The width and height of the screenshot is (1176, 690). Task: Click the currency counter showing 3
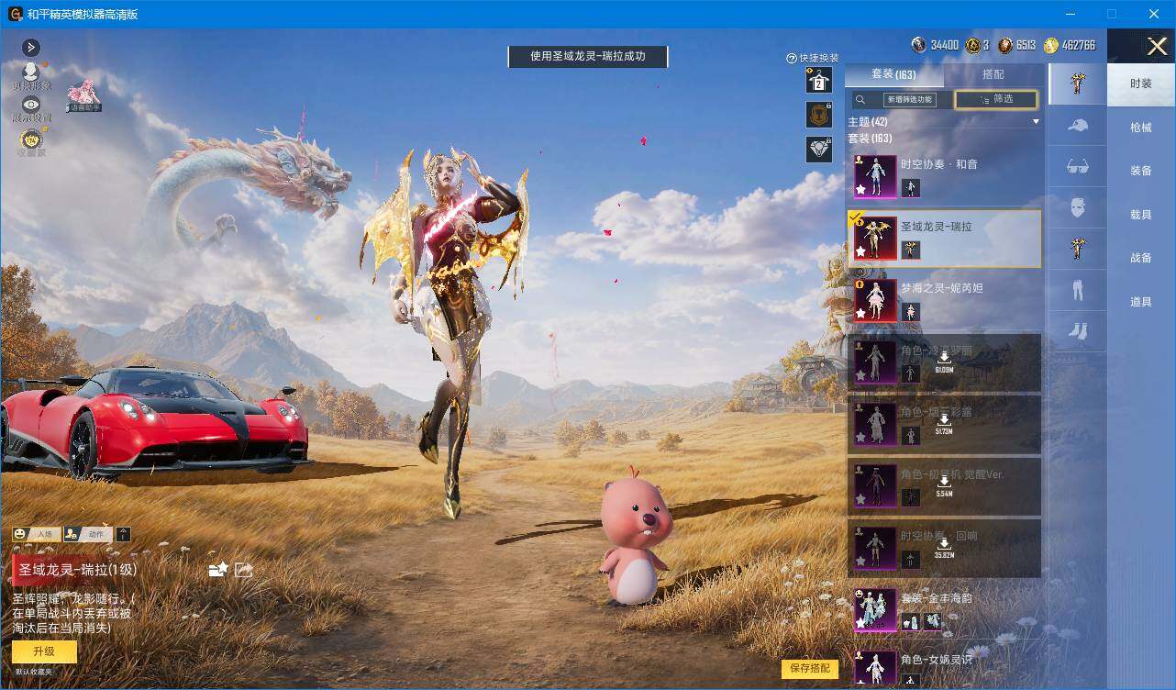click(x=979, y=45)
